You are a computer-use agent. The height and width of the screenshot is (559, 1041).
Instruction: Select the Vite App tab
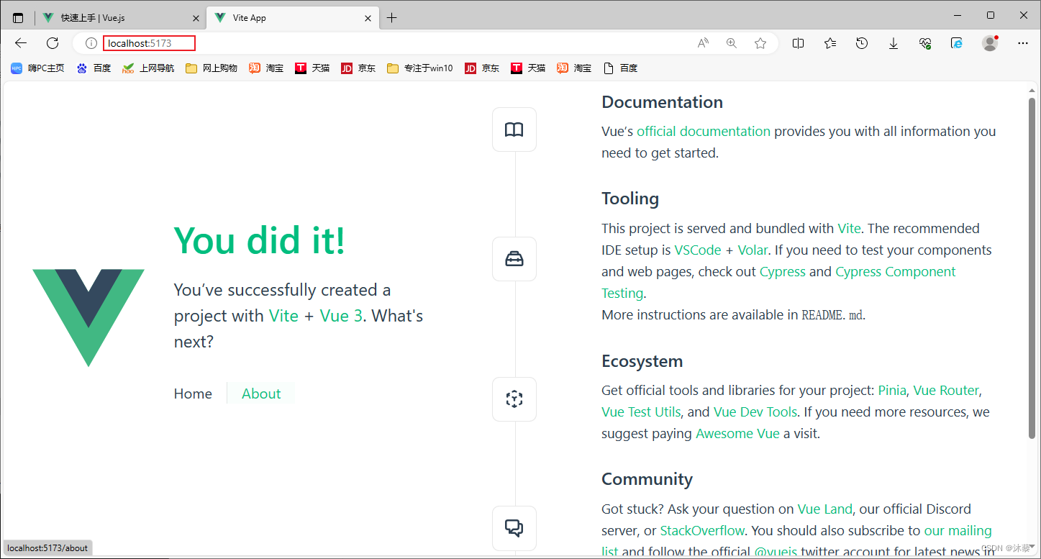tap(293, 18)
